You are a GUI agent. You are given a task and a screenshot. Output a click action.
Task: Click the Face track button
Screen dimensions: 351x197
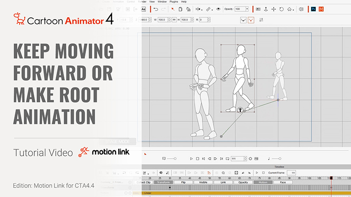(283, 182)
